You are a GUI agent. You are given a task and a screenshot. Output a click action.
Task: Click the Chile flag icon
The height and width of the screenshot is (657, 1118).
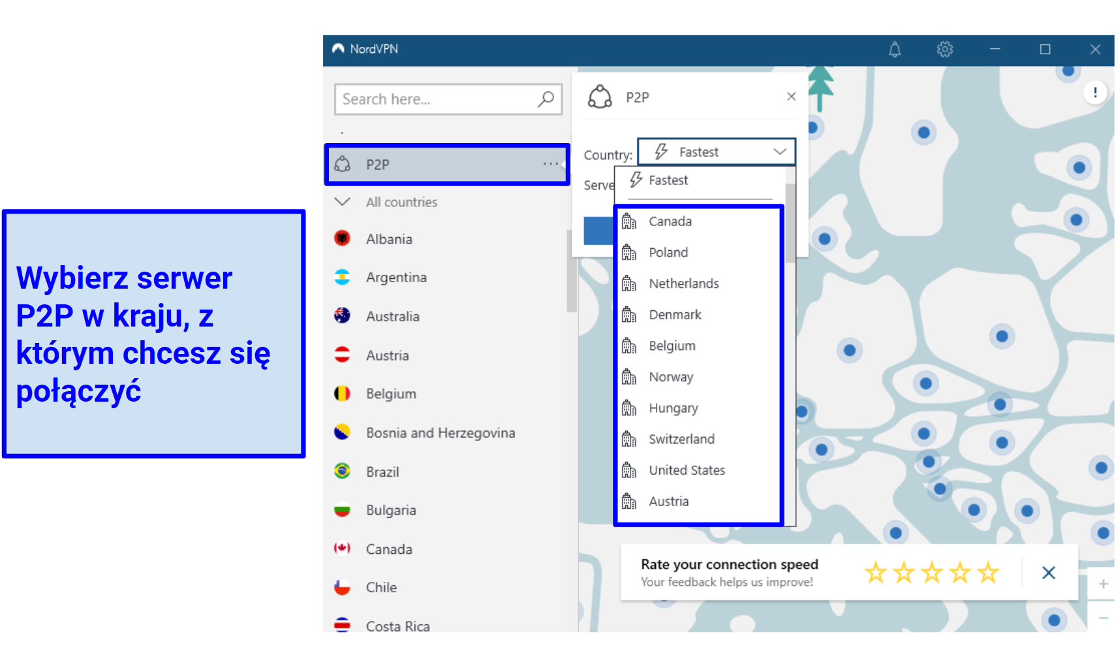pos(342,587)
